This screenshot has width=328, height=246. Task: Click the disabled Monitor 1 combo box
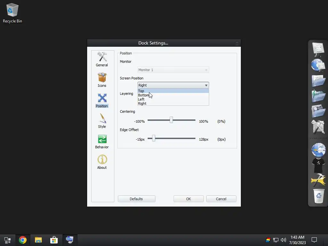tap(173, 70)
